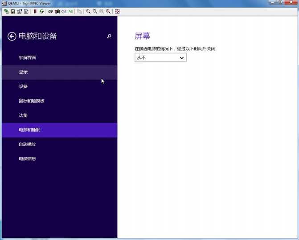Maximize the TightVNC Viewer window

(280, 2)
